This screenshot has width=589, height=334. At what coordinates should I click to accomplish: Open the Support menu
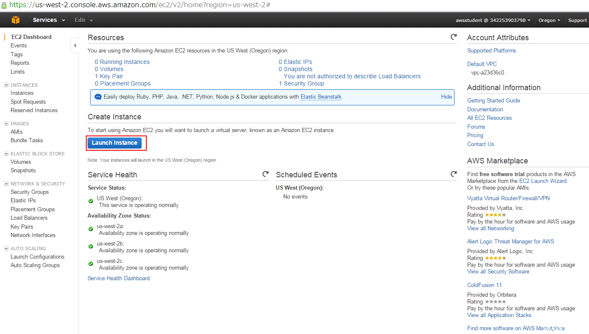pos(577,20)
